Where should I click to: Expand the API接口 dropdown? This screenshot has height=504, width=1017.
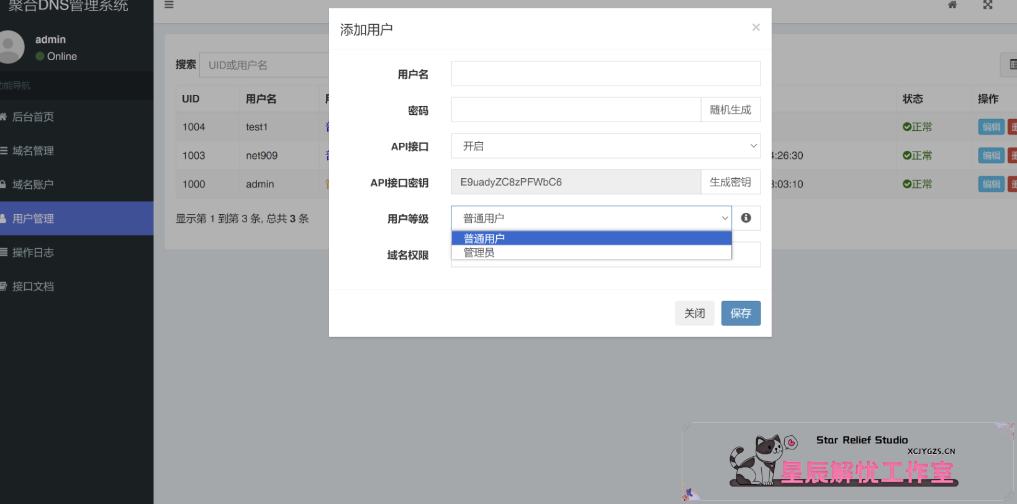(605, 146)
